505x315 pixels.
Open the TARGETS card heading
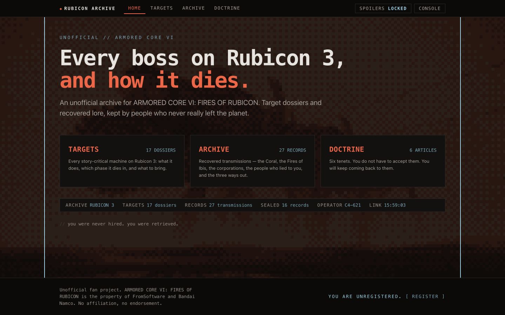(x=83, y=149)
